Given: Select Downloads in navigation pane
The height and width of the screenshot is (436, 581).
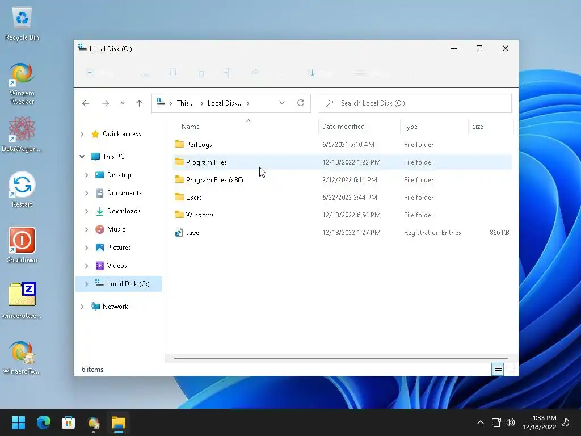Looking at the screenshot, I should pyautogui.click(x=124, y=211).
